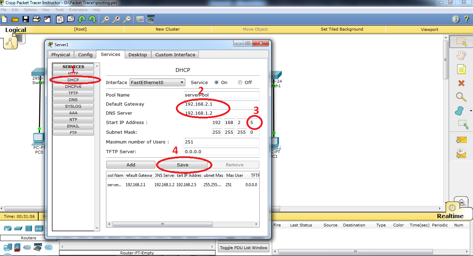Click the Copy icon in toolbar
The width and height of the screenshot is (473, 256).
(60, 19)
